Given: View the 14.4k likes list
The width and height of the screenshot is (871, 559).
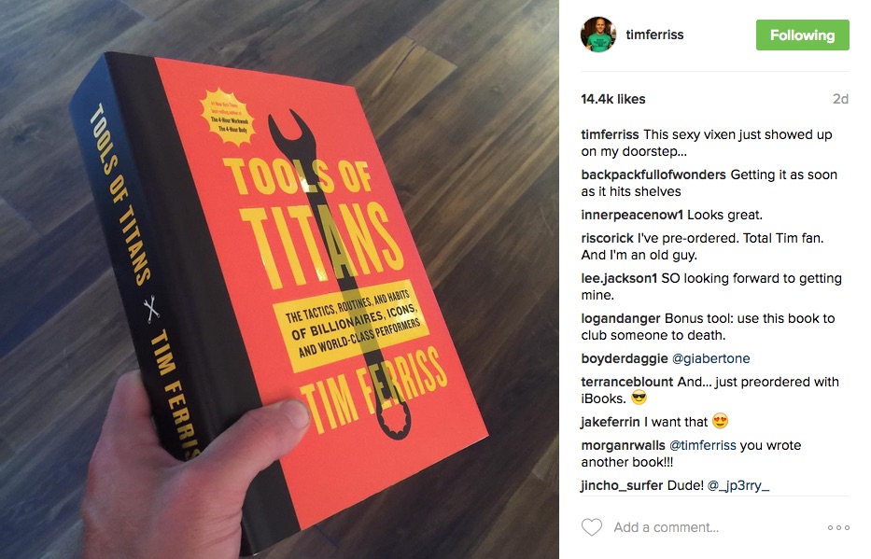Looking at the screenshot, I should tap(612, 99).
